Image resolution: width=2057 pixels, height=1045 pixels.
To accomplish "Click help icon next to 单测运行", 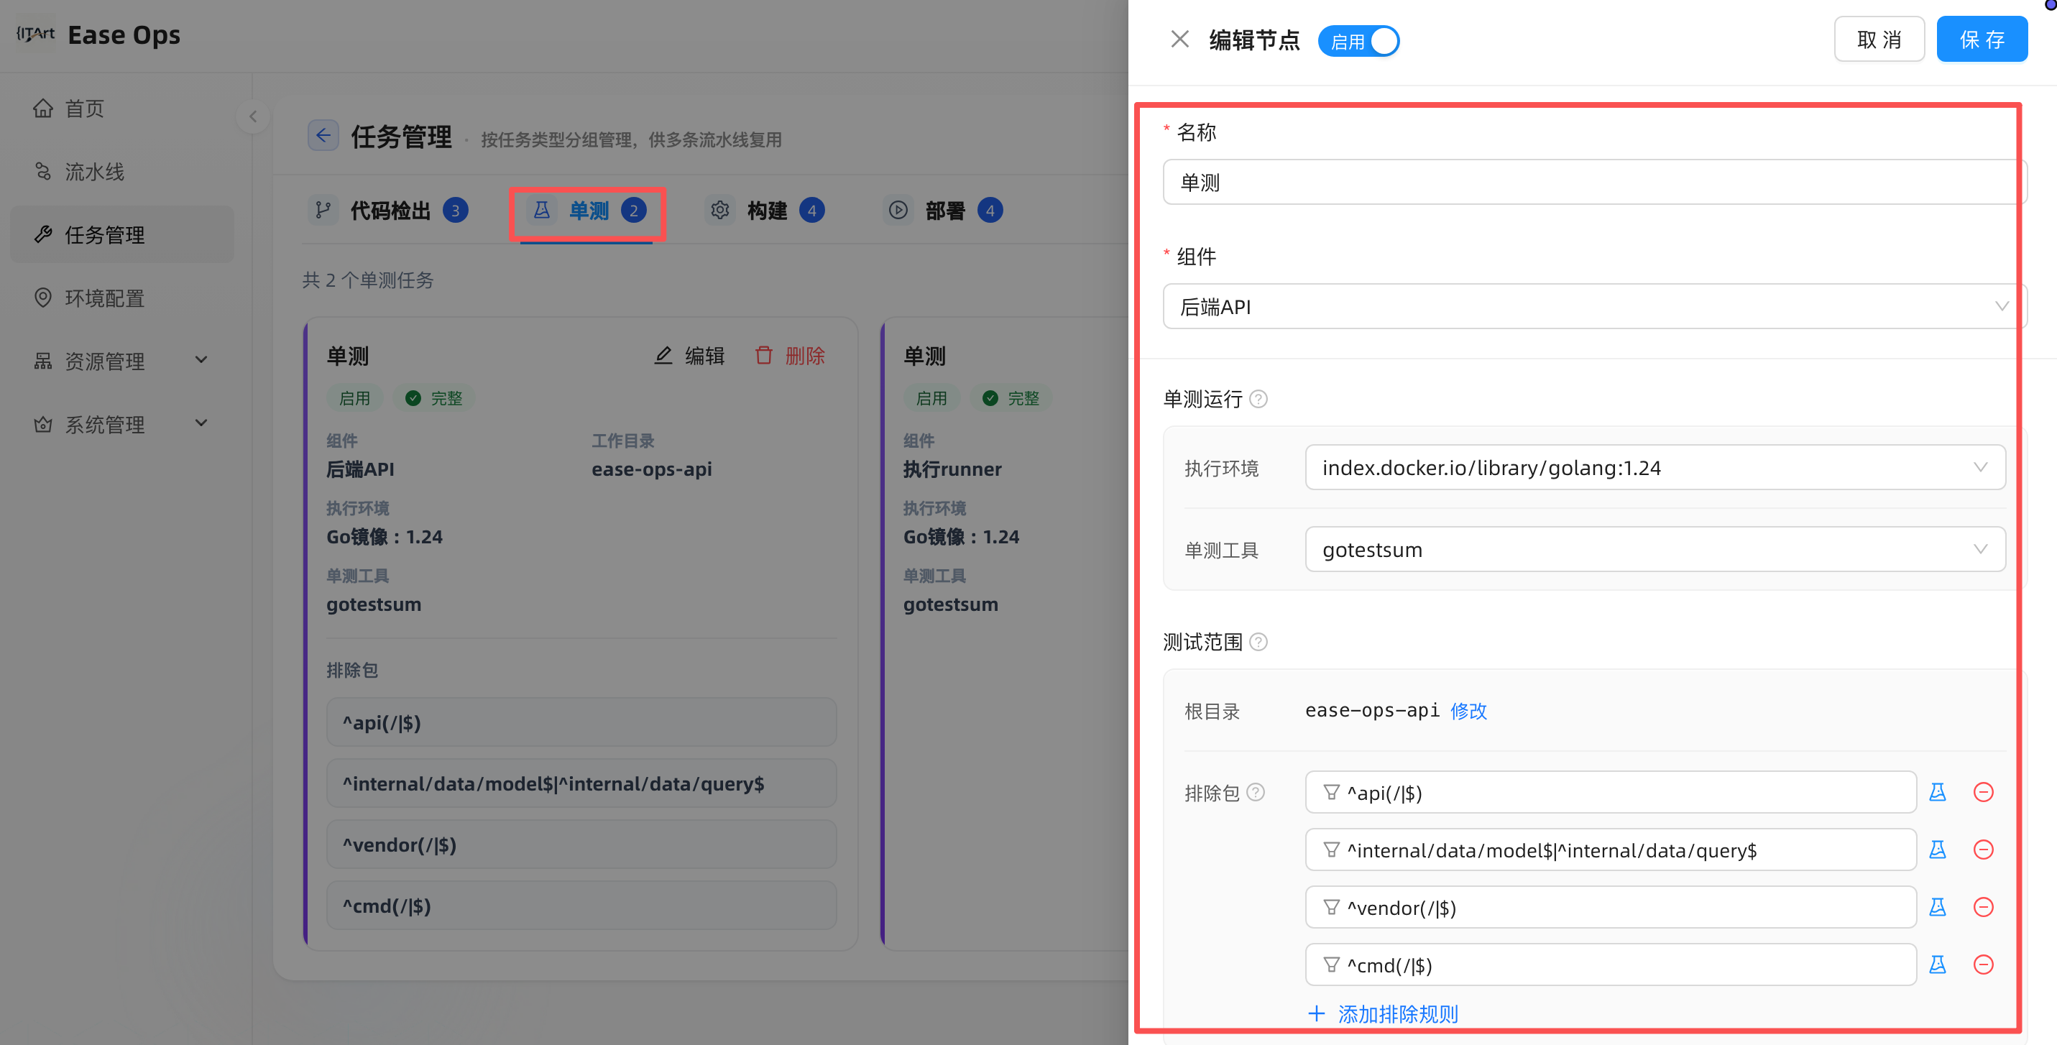I will 1258,399.
